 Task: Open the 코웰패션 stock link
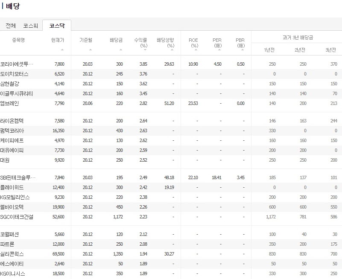click(x=9, y=234)
